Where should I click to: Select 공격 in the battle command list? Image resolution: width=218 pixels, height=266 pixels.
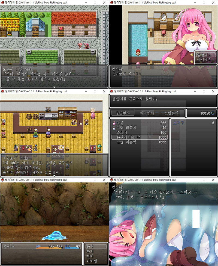[95, 247]
